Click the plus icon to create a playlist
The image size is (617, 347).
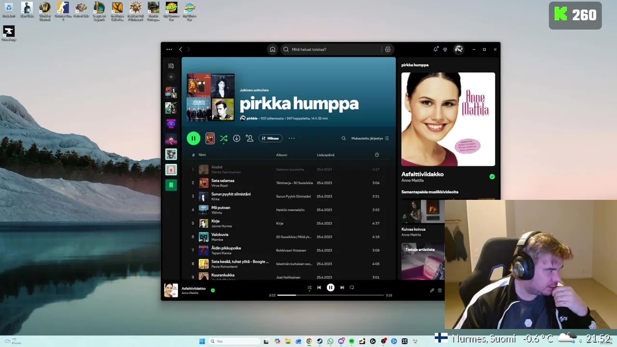pos(171,77)
